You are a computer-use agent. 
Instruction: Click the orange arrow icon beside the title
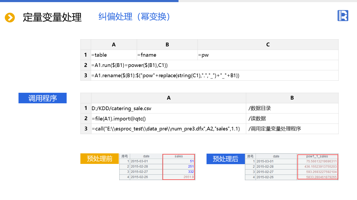click(10, 18)
